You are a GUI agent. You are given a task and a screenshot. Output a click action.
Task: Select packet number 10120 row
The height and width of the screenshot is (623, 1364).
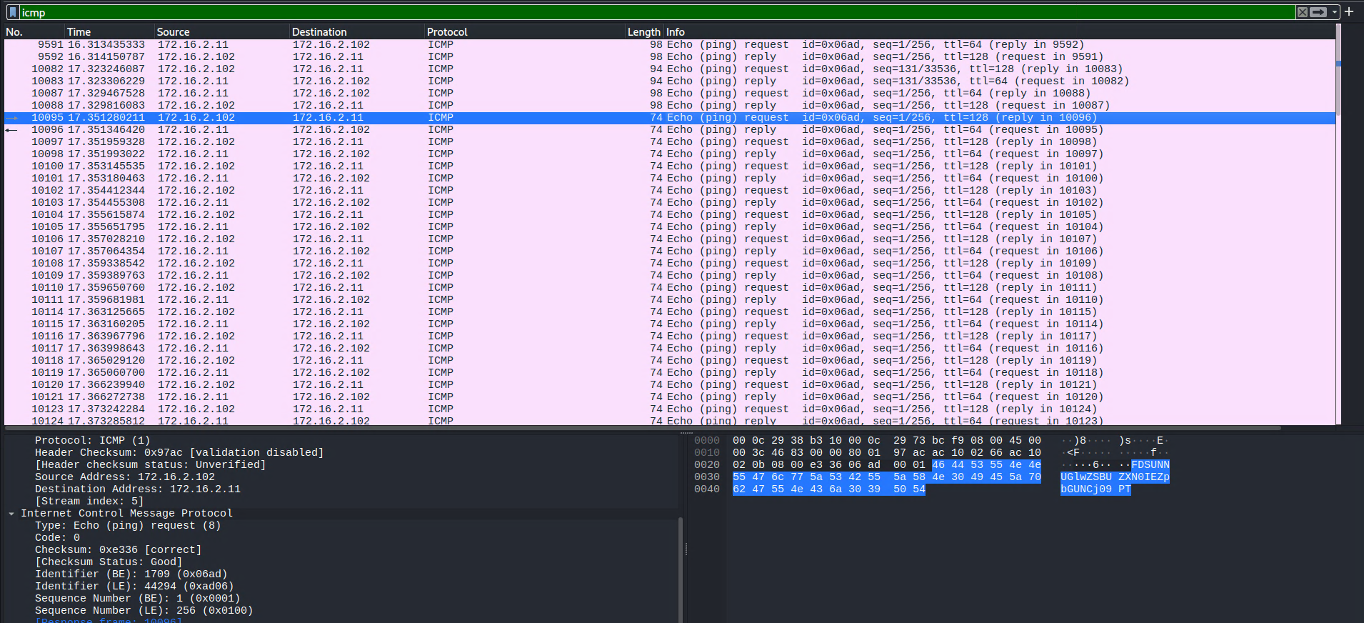tap(669, 385)
